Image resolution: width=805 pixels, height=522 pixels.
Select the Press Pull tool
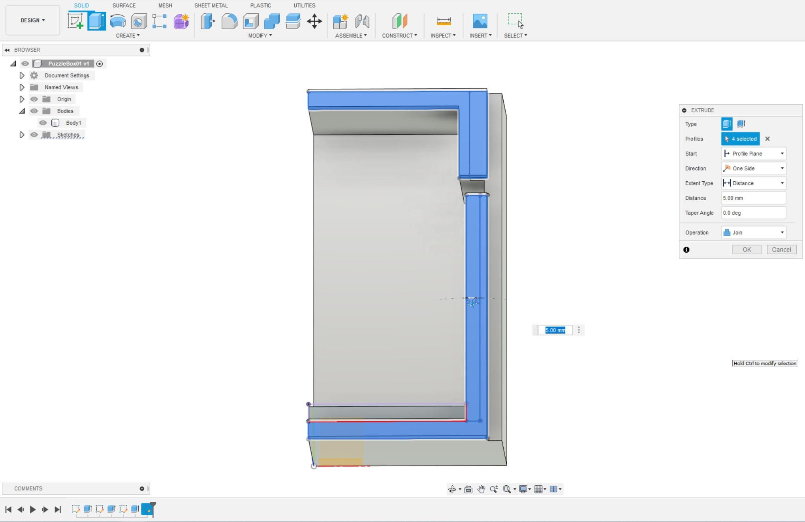(x=208, y=21)
